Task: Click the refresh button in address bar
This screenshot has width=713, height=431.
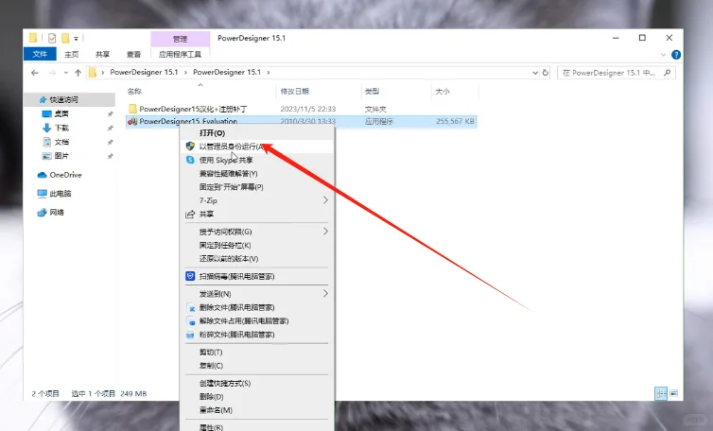Action: pyautogui.click(x=546, y=72)
